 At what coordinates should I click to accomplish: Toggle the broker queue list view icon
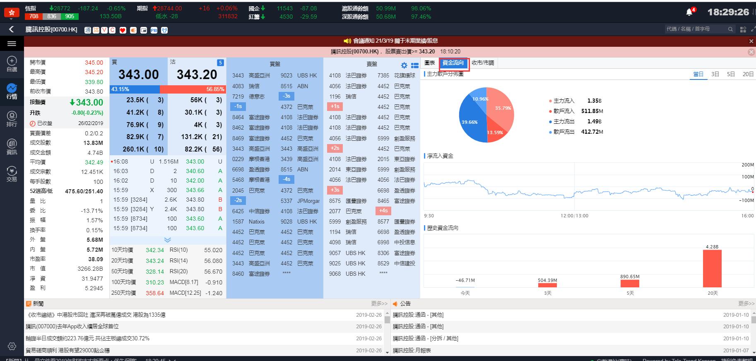pyautogui.click(x=414, y=65)
